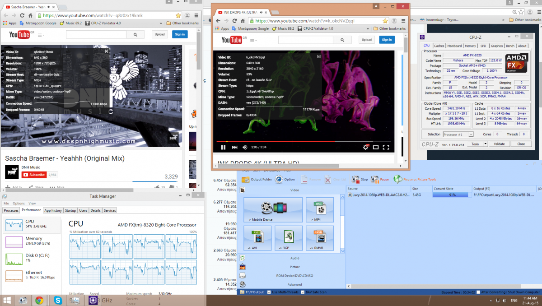Enable After Converting Shut Down Computer checkbox

click(x=478, y=292)
